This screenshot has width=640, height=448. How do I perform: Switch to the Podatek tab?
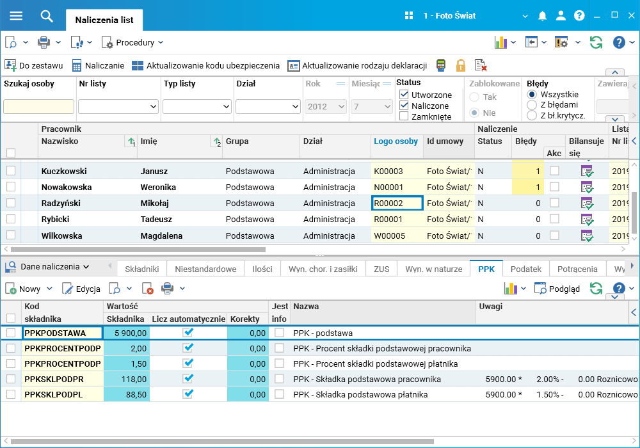pos(526,269)
